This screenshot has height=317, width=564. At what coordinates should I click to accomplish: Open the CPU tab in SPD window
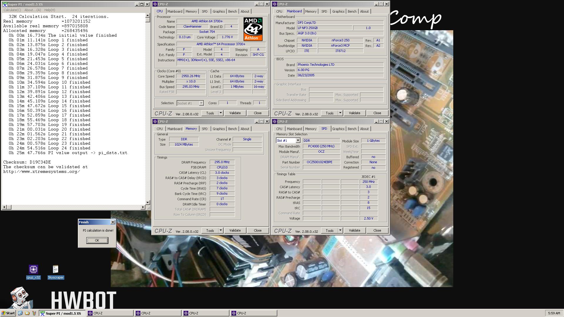click(x=279, y=129)
